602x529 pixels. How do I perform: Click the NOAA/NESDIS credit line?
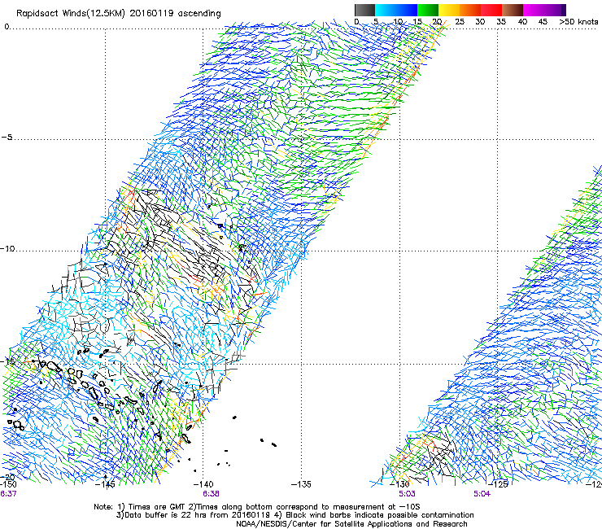click(351, 524)
